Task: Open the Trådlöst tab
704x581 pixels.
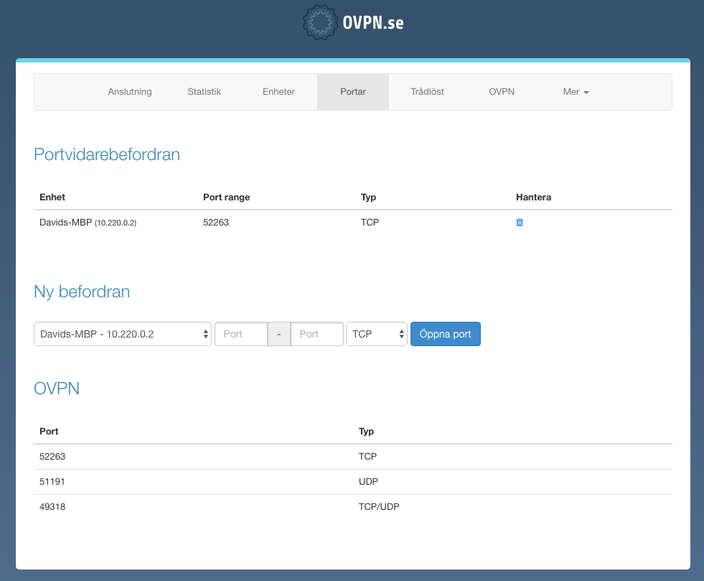Action: pyautogui.click(x=427, y=92)
